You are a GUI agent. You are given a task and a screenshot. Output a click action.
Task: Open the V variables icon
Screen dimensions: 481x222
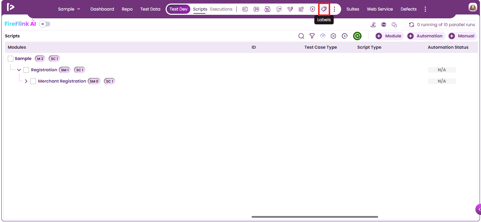pyautogui.click(x=290, y=9)
